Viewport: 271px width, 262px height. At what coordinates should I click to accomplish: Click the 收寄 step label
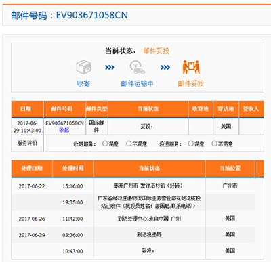point(83,83)
